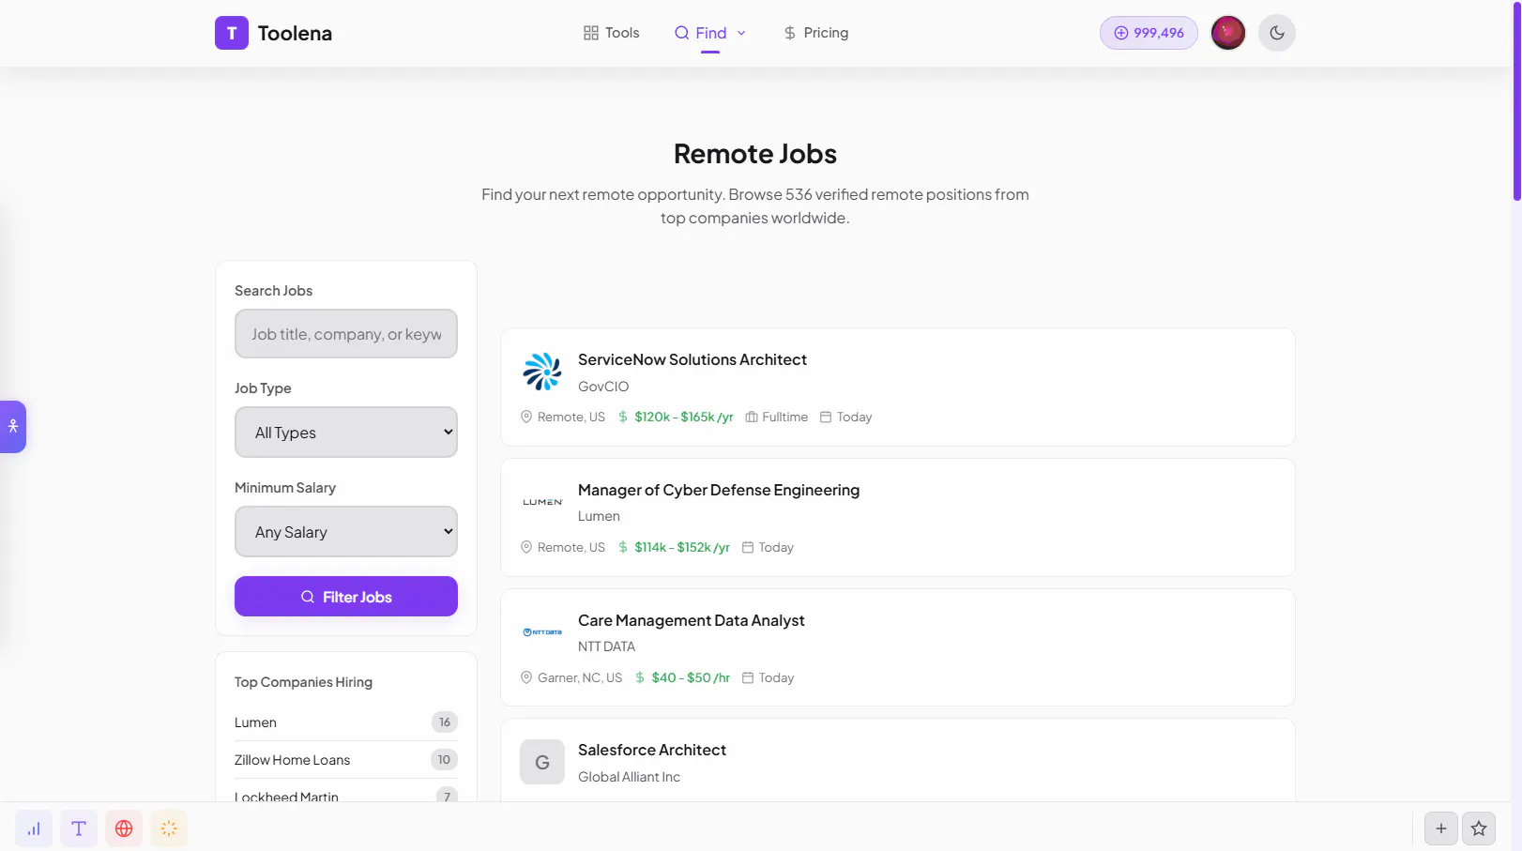Click the Filter Jobs button
The height and width of the screenshot is (851, 1522).
point(346,597)
